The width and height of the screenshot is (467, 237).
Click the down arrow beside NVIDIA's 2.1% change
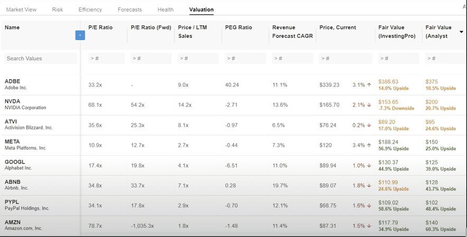click(369, 105)
